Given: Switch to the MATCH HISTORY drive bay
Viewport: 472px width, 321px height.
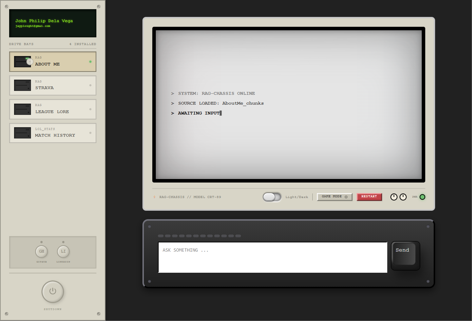Looking at the screenshot, I should (x=53, y=133).
